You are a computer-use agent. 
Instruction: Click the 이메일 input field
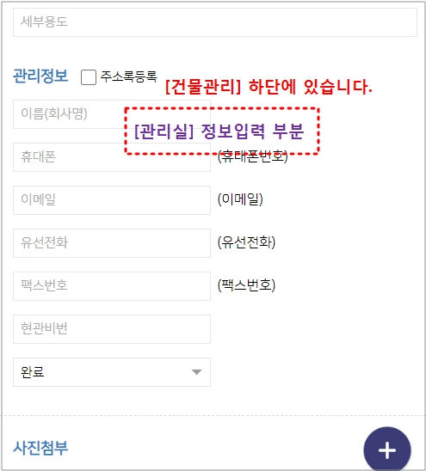[112, 200]
